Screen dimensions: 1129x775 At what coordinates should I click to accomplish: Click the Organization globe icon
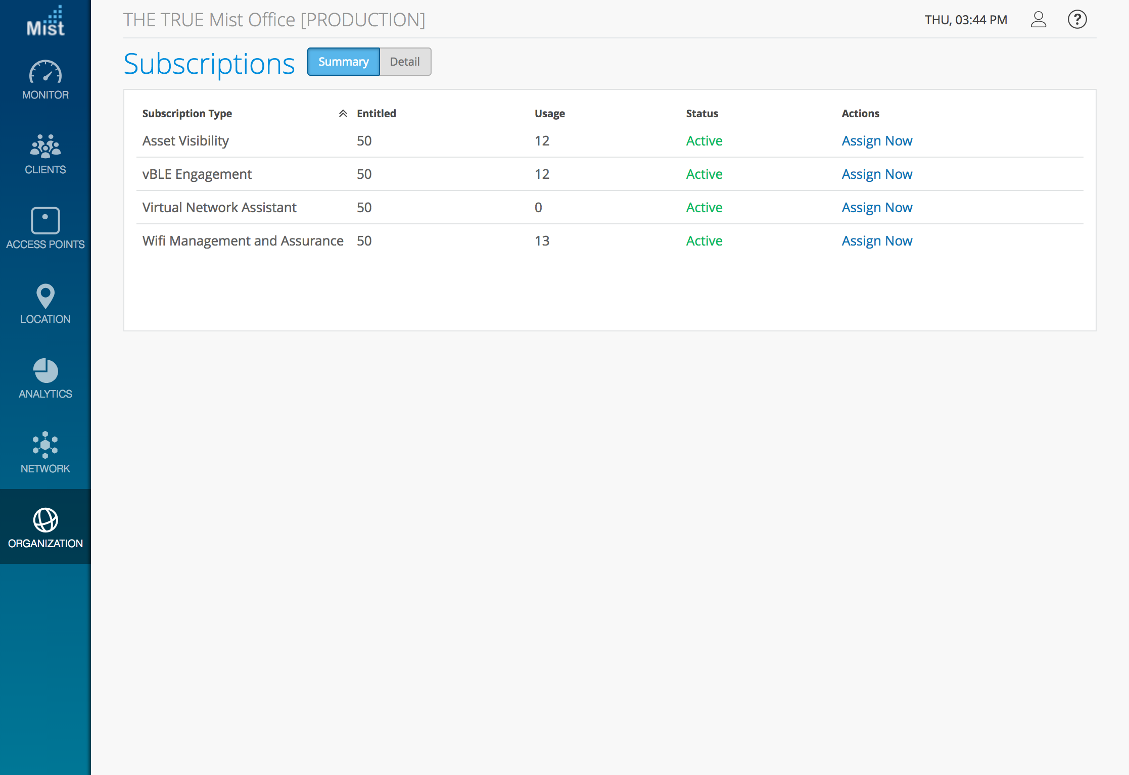point(45,520)
